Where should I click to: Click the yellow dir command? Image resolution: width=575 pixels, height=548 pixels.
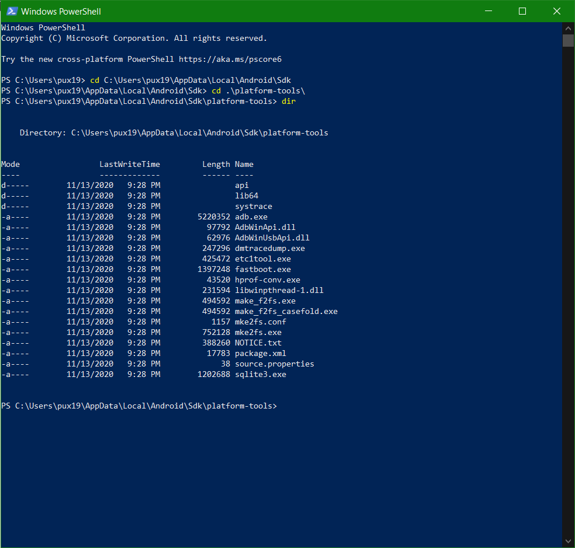coord(289,102)
